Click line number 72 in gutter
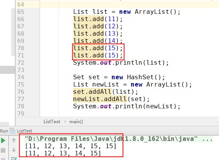219x160 pixels. pos(21,63)
